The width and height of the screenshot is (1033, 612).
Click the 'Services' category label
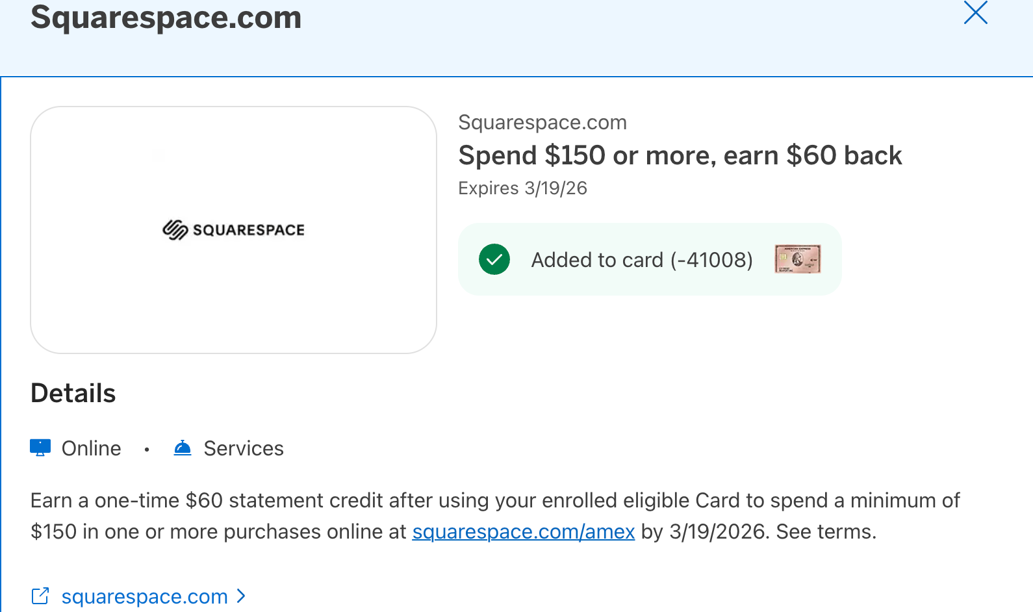(244, 448)
